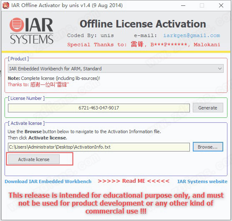Open the Browse file dialog
232x221 pixels.
point(208,147)
